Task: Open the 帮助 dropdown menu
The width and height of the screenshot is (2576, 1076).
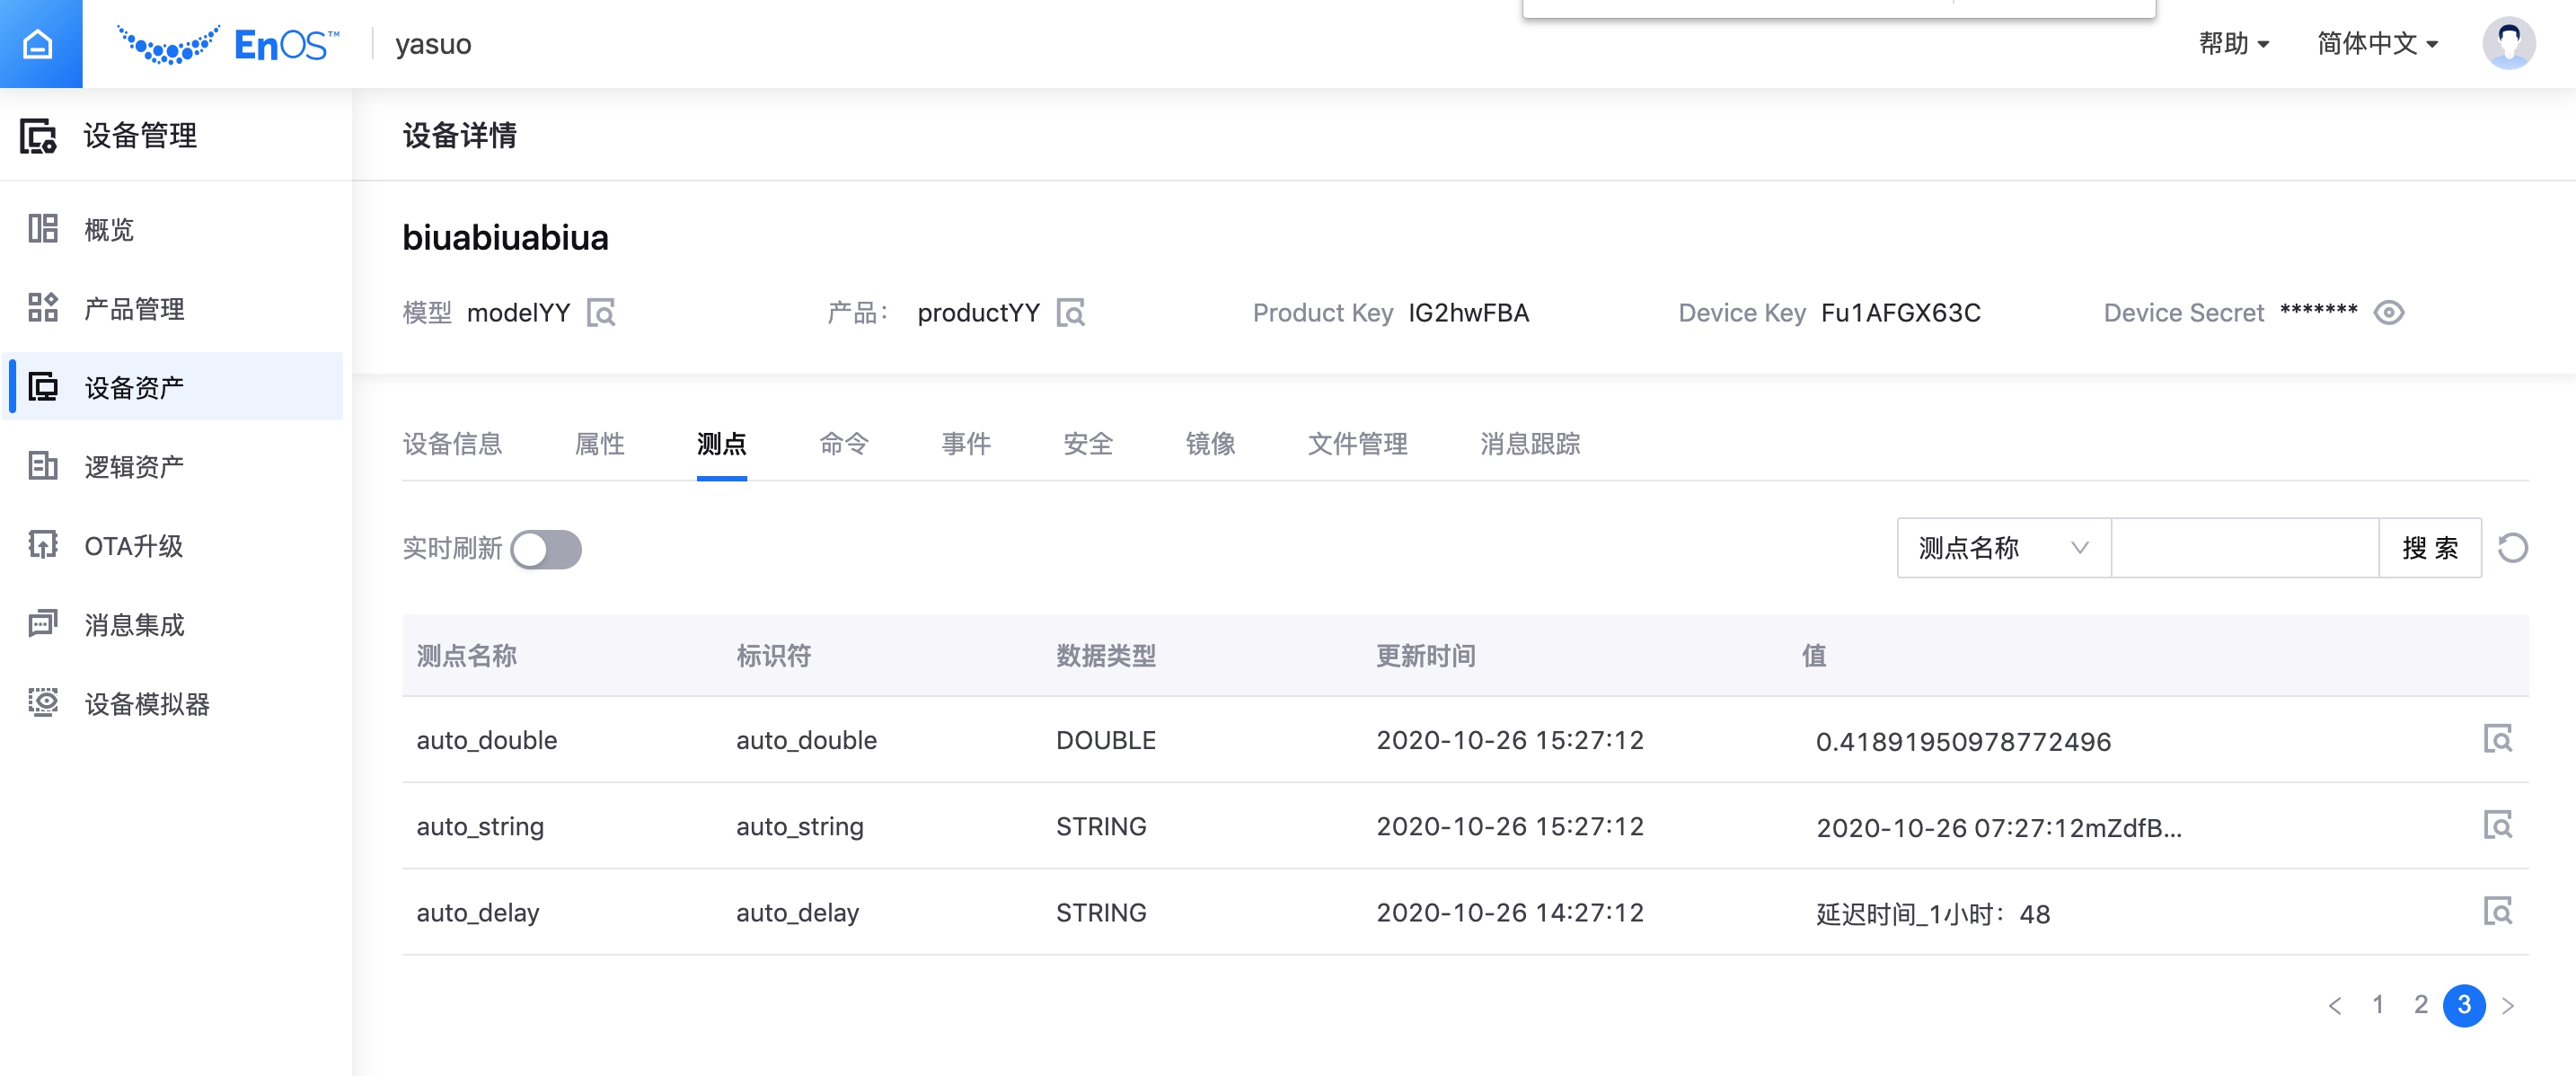Action: tap(2233, 44)
